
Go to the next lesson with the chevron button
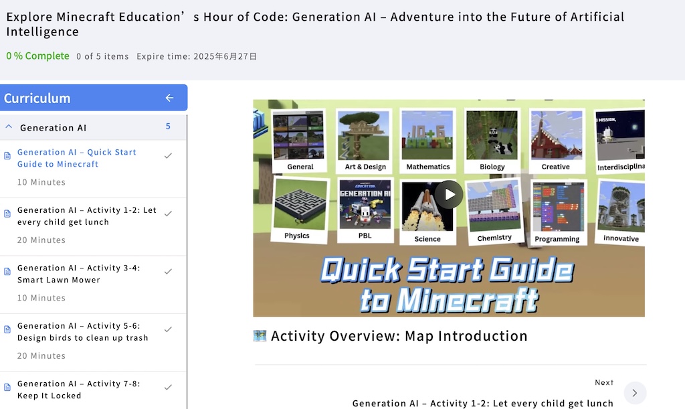click(x=635, y=393)
